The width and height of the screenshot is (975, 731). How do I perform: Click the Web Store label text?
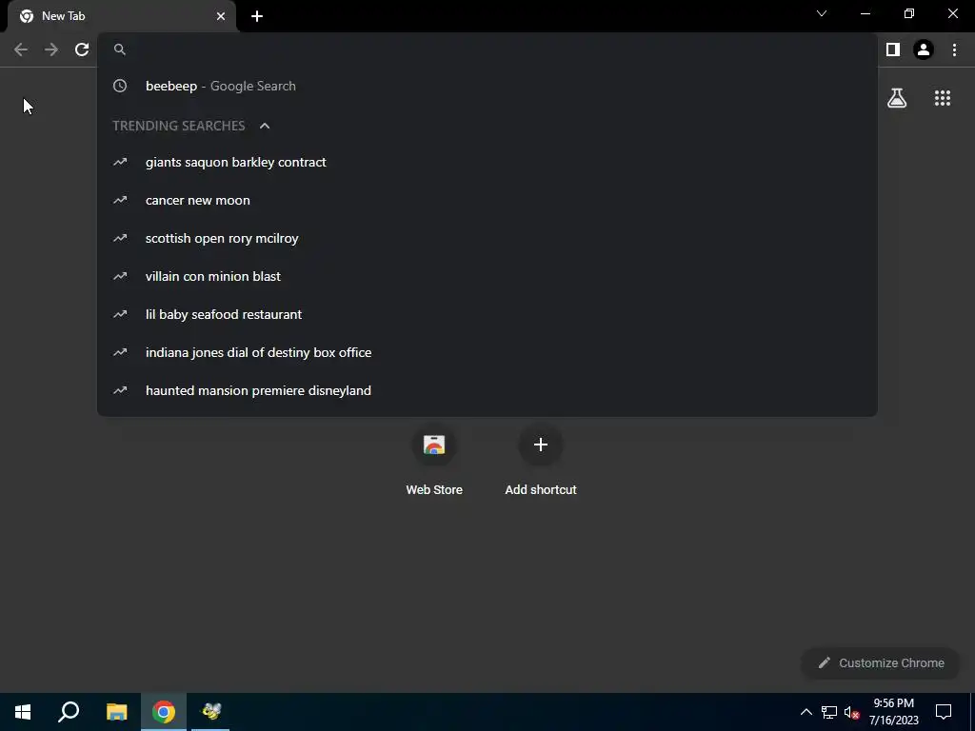[434, 490]
